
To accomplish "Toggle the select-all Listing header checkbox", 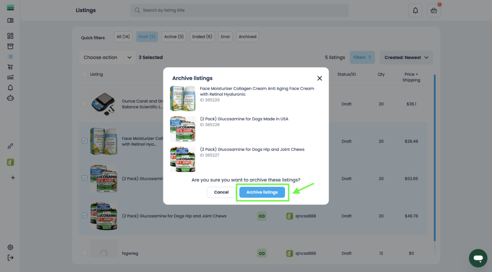I will click(x=85, y=74).
